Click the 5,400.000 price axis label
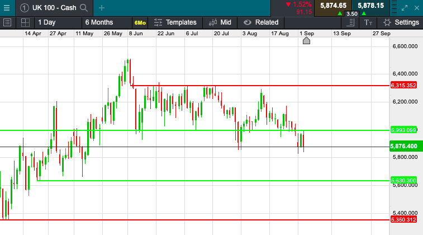Image resolution: width=423 pixels, height=235 pixels. click(405, 213)
